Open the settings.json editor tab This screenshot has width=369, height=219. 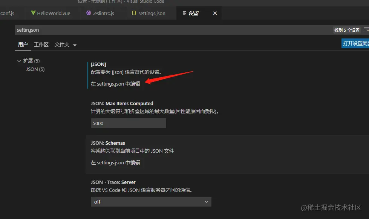[151, 13]
